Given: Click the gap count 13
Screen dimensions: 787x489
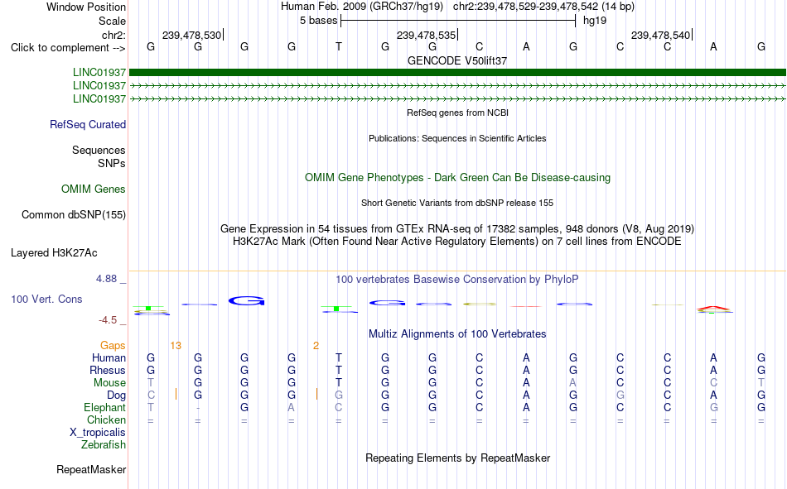Looking at the screenshot, I should pos(176,346).
